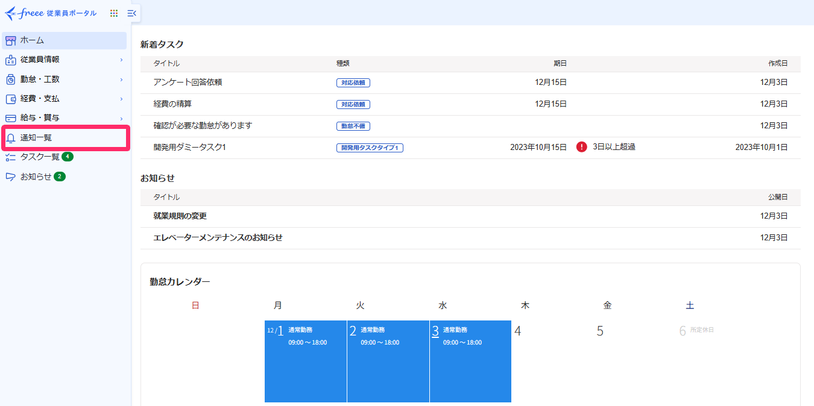Open the アンケート回答依頼 task

[x=188, y=82]
